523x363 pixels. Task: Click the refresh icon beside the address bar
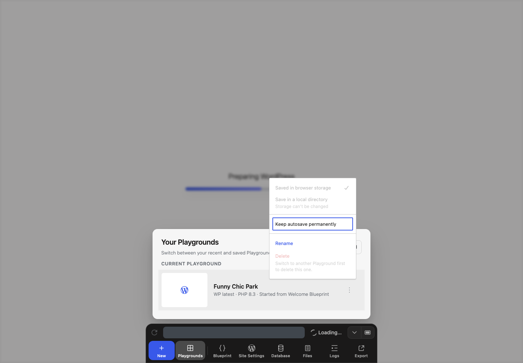[154, 333]
